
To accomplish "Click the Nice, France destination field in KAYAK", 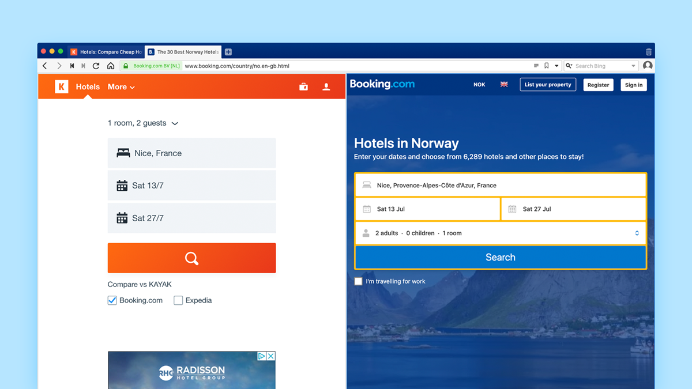I will [191, 153].
